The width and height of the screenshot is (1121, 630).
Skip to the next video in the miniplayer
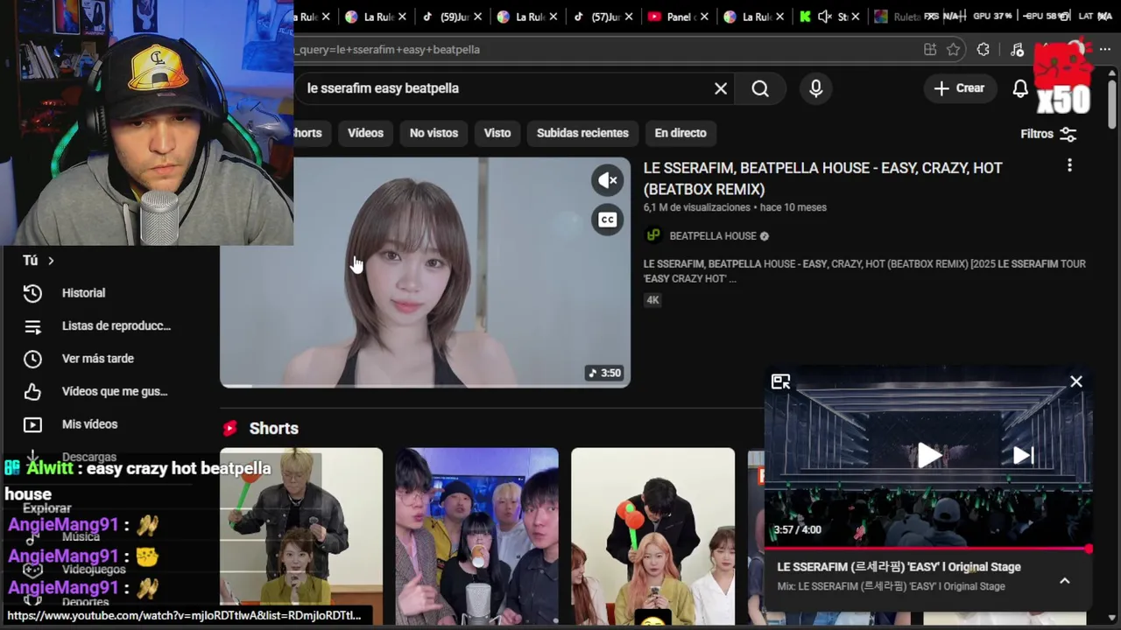[1023, 455]
